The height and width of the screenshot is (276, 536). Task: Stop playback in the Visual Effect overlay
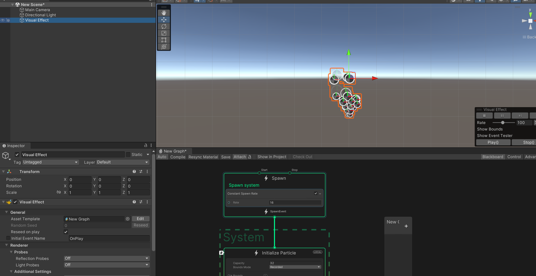coord(484,115)
